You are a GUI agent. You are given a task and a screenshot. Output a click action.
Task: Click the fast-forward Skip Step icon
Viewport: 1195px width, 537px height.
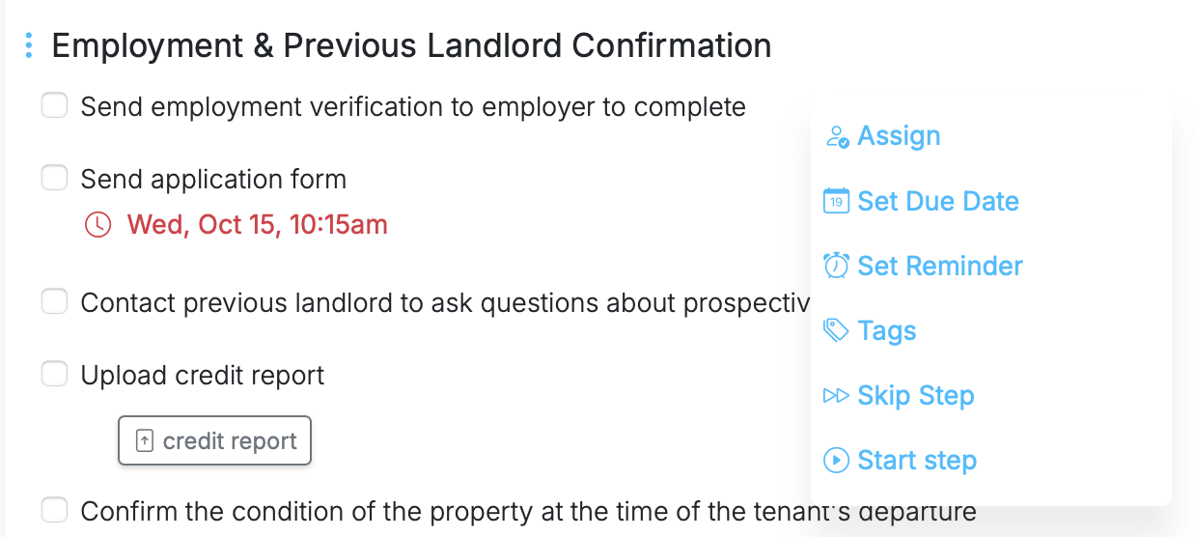(x=836, y=395)
